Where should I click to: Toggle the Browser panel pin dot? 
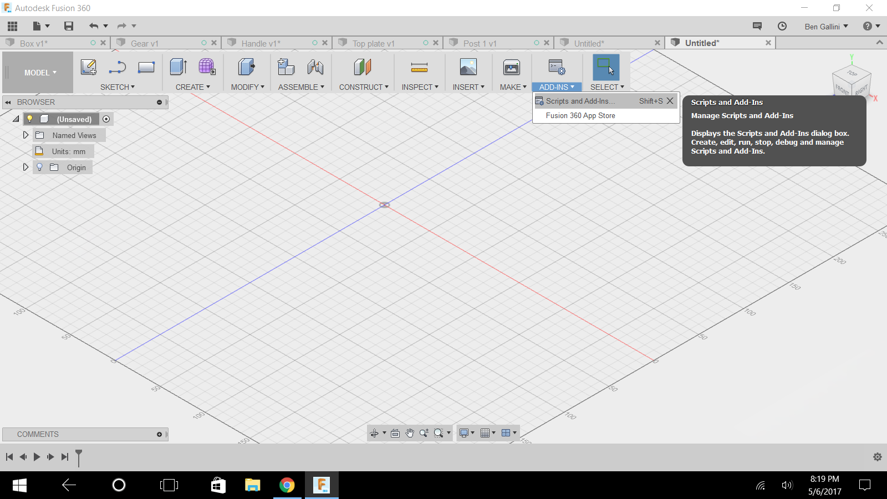pyautogui.click(x=159, y=102)
